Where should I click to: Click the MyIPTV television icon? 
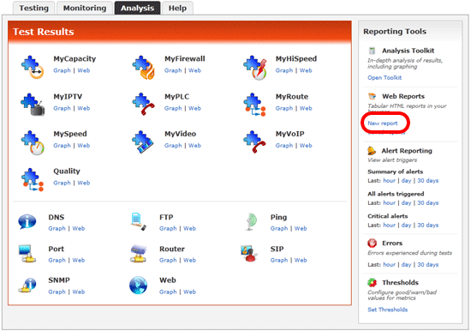pyautogui.click(x=33, y=105)
